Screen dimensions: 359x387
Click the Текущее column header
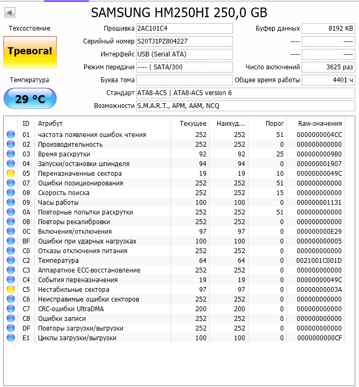coord(190,123)
